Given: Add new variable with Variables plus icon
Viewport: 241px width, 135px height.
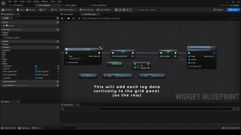Looking at the screenshot, I should pos(58,47).
